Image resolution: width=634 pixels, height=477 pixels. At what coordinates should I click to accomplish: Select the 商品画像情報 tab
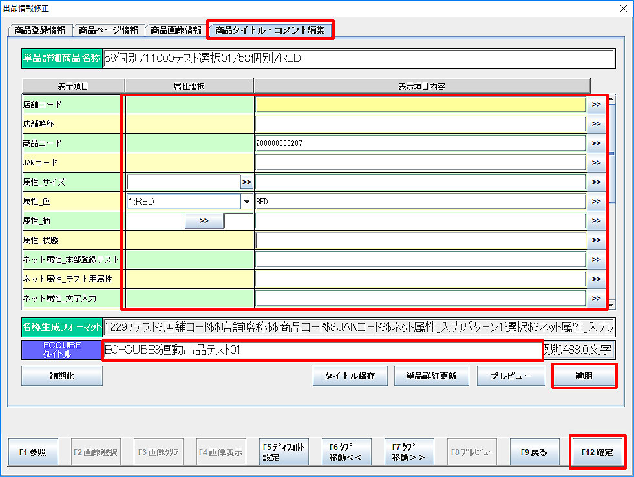176,30
